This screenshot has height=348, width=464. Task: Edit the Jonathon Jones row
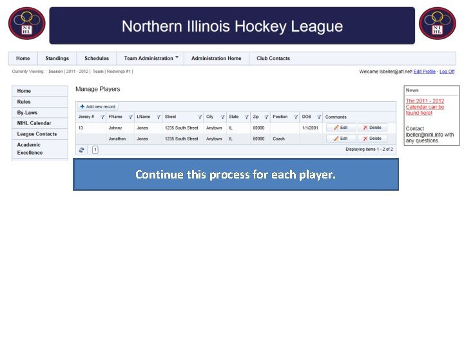[341, 139]
